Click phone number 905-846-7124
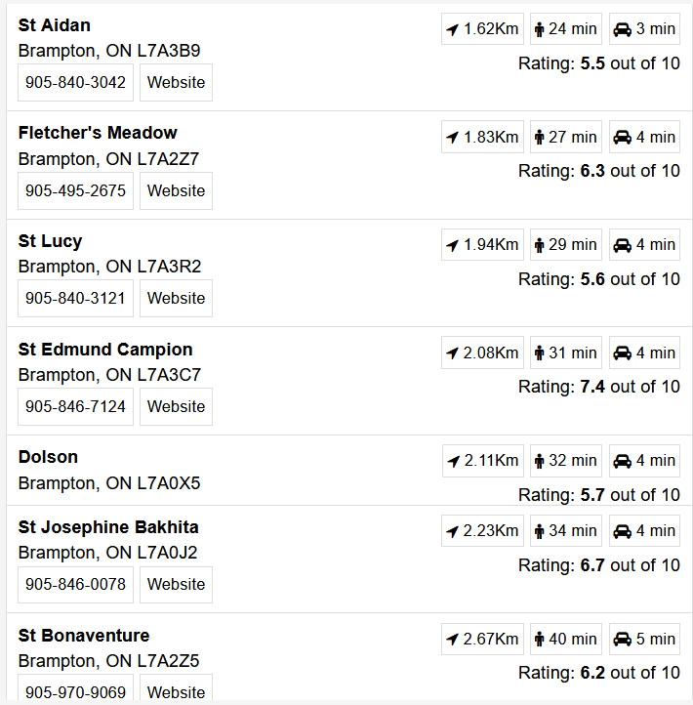 (75, 406)
